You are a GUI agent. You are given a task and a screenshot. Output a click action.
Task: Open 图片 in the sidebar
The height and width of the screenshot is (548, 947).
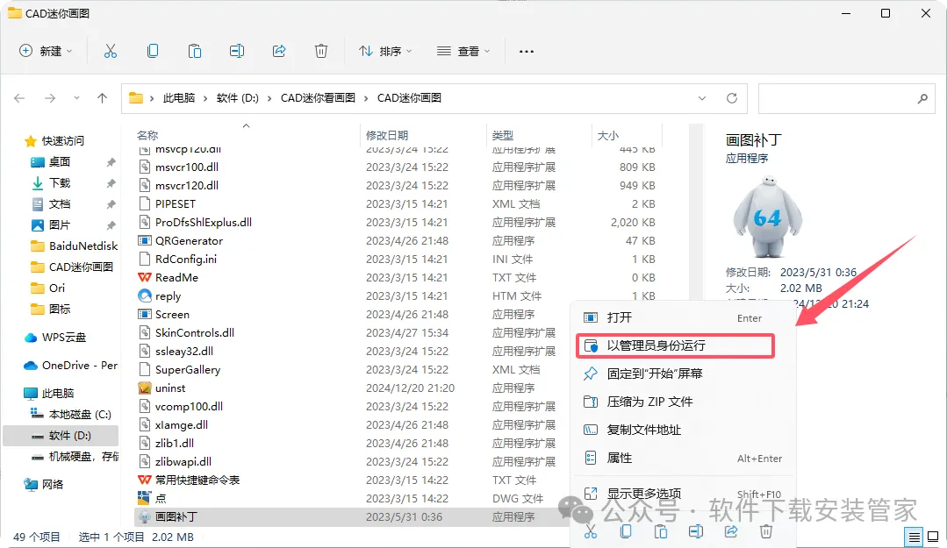(x=59, y=225)
